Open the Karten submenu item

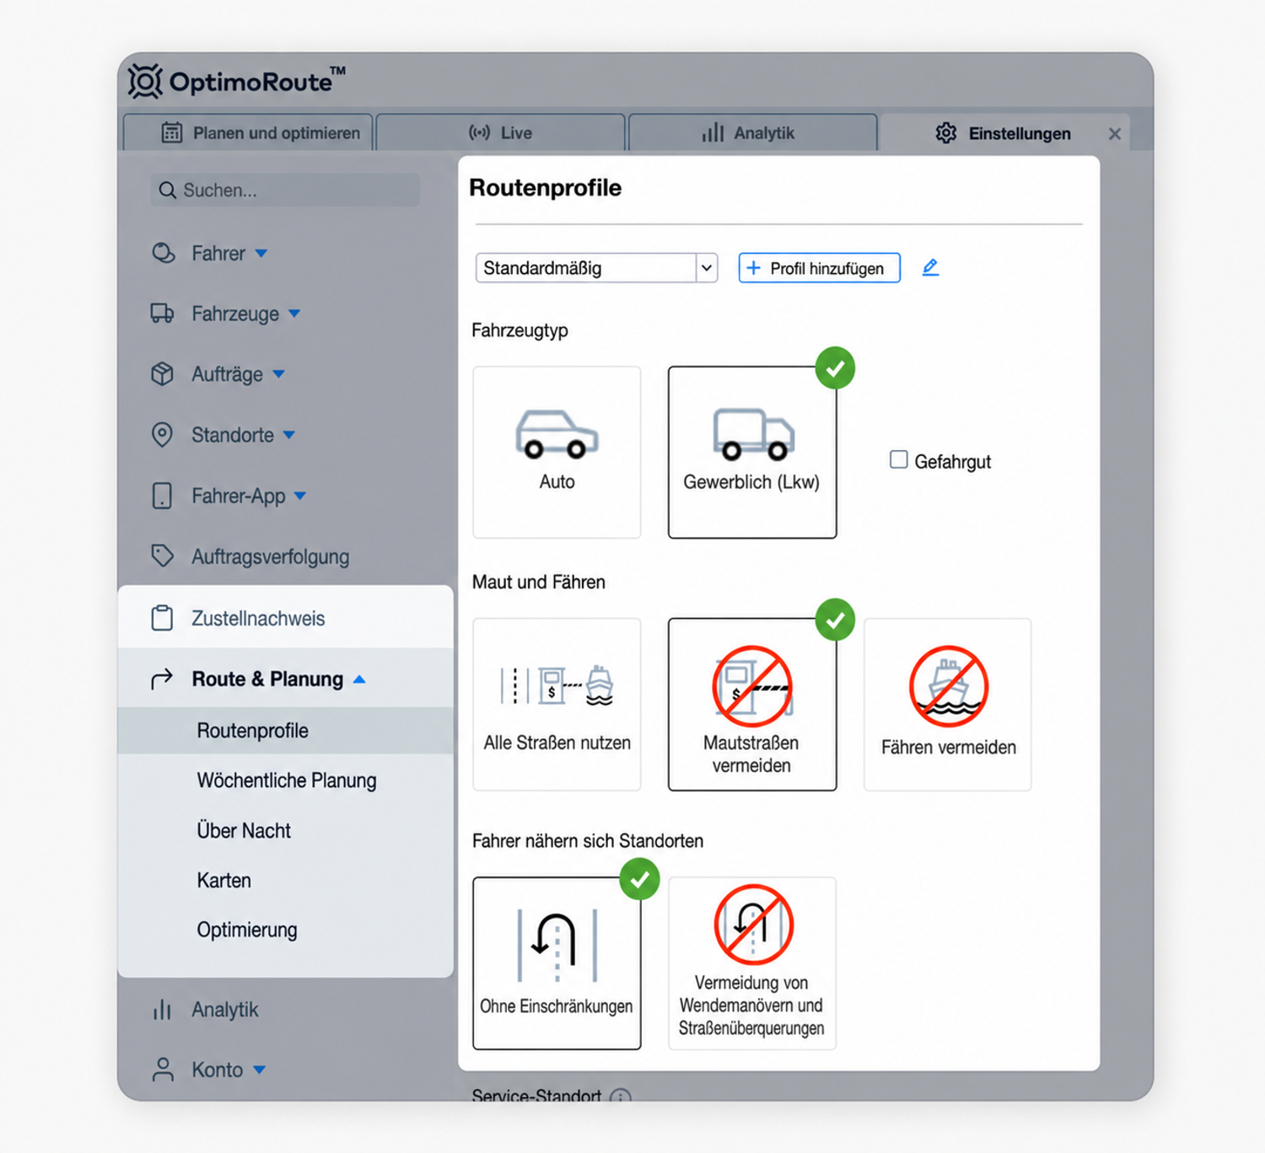click(224, 880)
